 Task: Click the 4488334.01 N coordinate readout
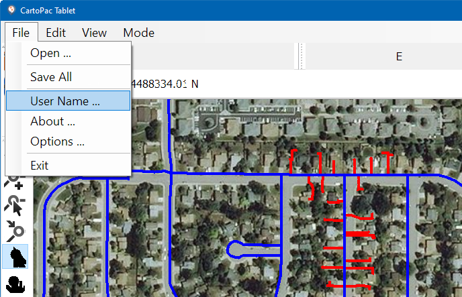pyautogui.click(x=165, y=84)
